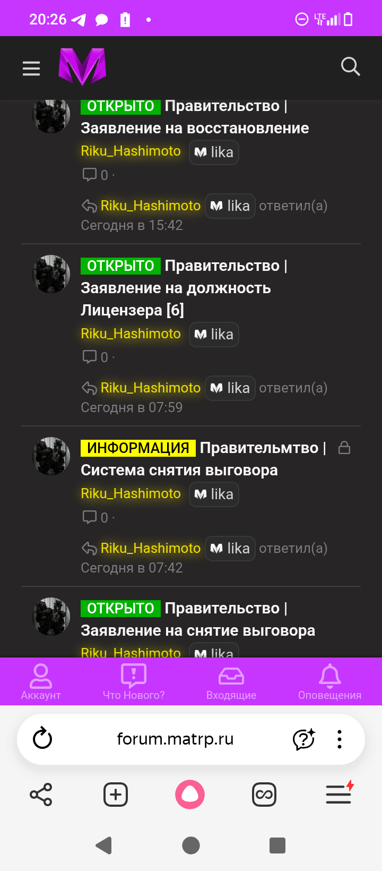Open the Входящие inbox tab

point(231,682)
